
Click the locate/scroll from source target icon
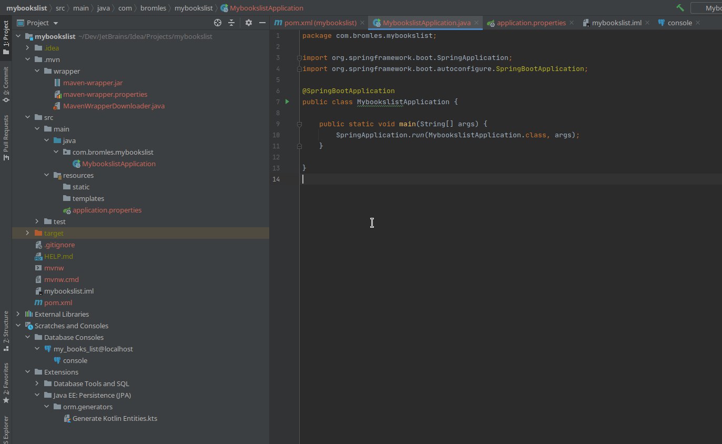[218, 23]
